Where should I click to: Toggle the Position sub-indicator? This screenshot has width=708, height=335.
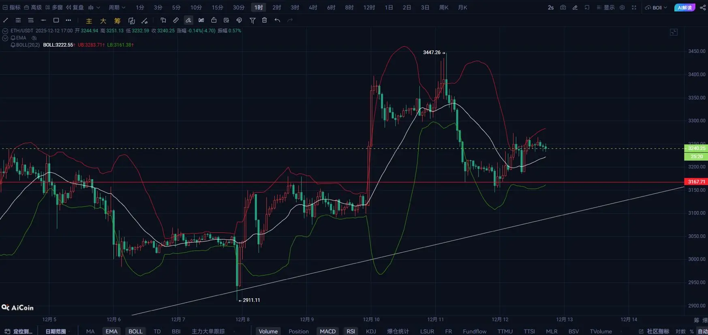299,331
